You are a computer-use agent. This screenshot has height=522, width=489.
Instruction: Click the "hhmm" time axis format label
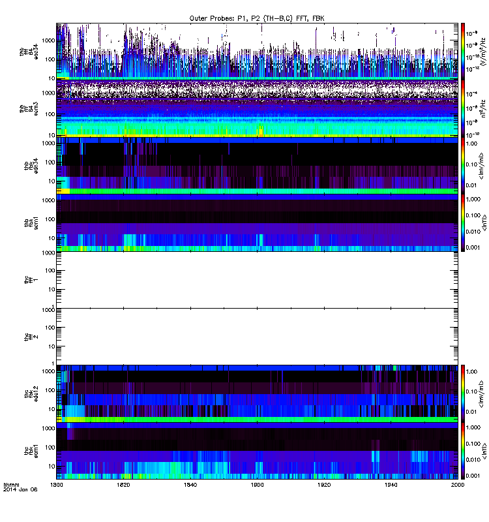pyautogui.click(x=11, y=485)
